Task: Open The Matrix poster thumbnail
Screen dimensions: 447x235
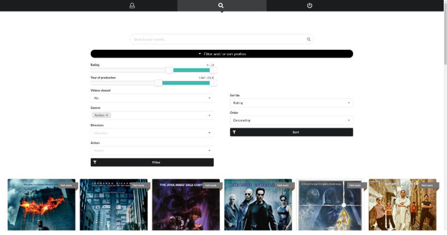Action: (x=258, y=204)
